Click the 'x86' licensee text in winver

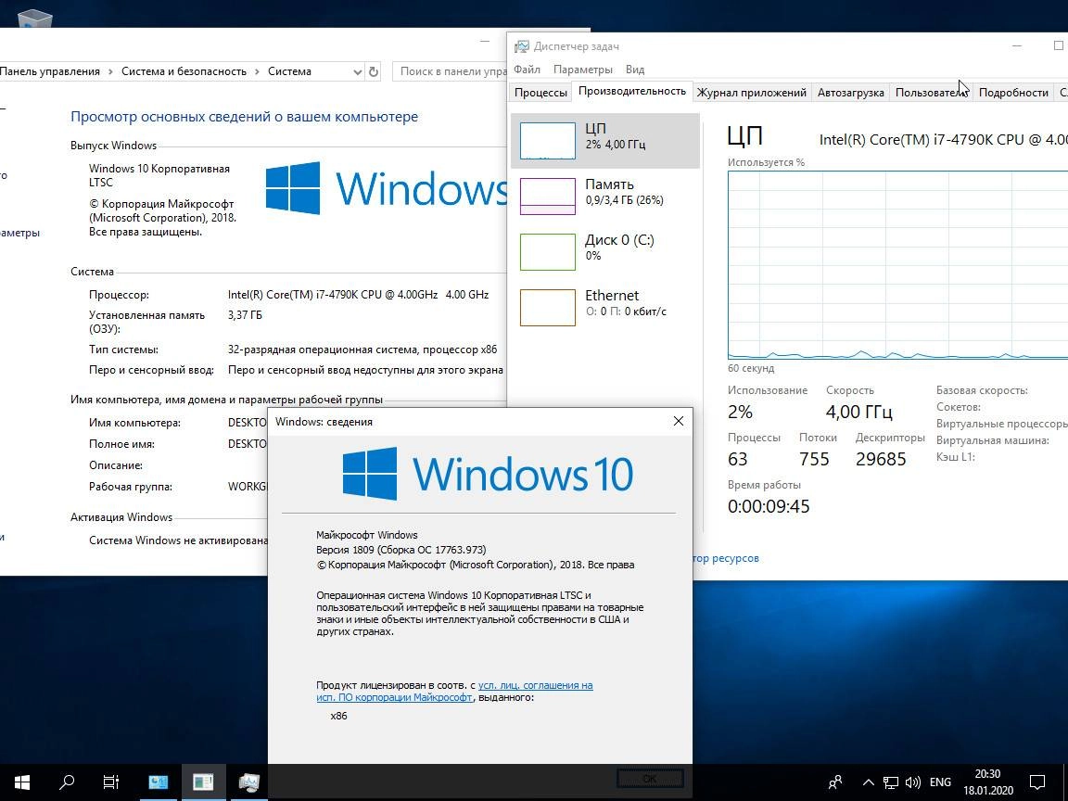338,716
